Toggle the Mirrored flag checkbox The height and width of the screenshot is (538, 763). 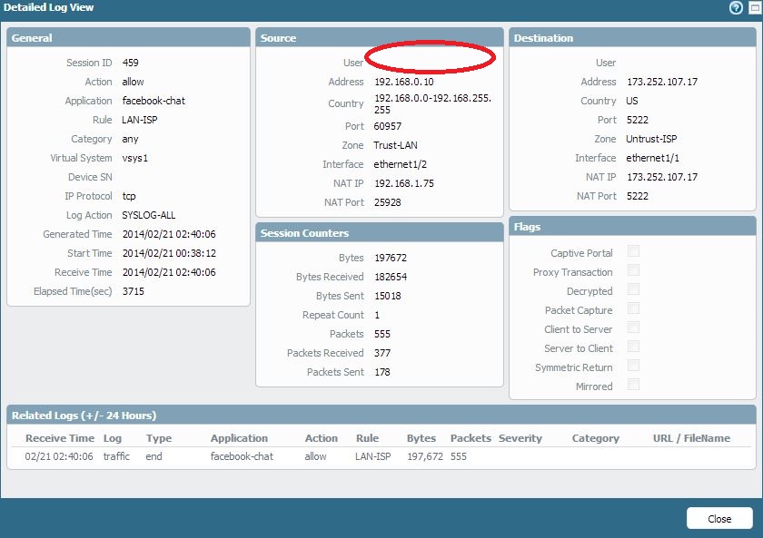pos(633,385)
